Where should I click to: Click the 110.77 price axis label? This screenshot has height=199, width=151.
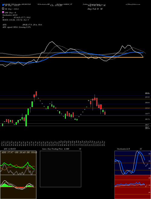[x=147, y=114]
